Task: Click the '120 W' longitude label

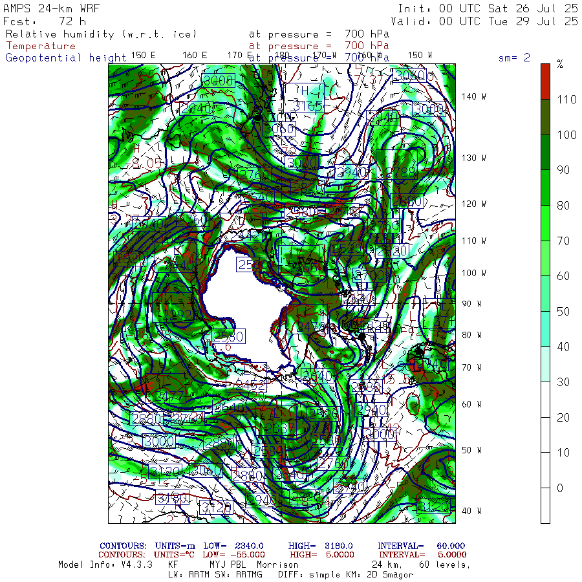Action: coord(473,204)
